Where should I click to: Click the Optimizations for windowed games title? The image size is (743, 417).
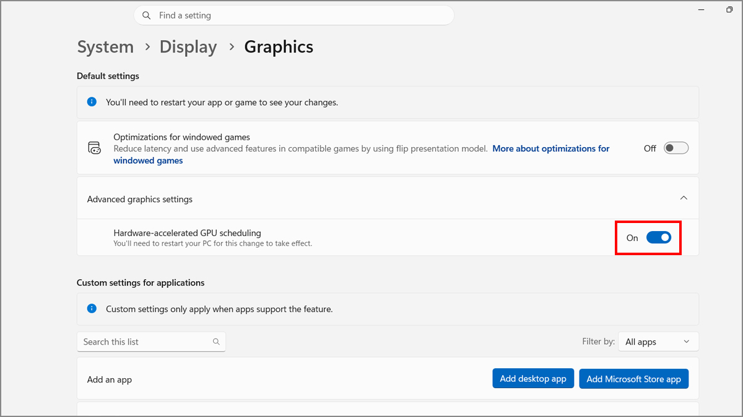[181, 137]
